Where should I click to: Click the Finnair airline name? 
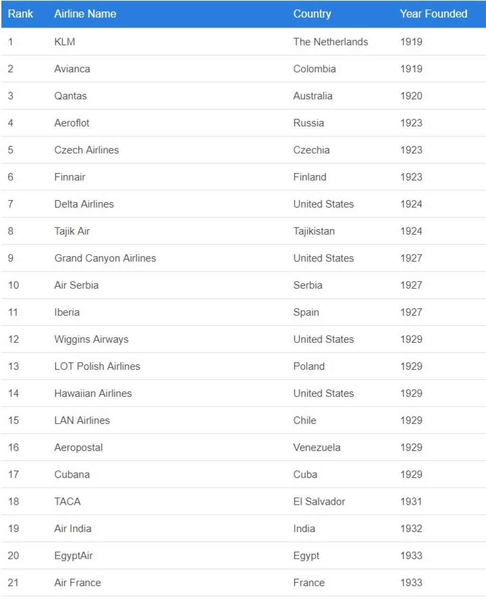[70, 177]
